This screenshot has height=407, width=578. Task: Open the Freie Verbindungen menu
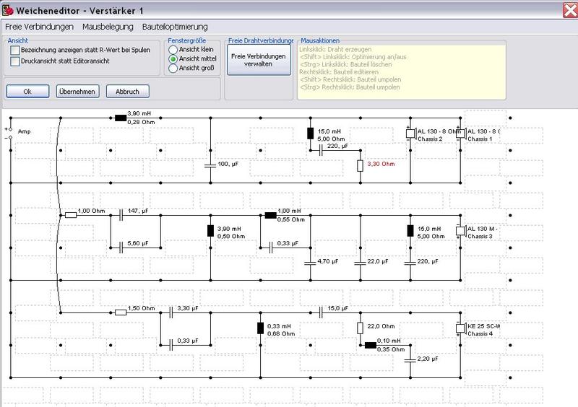39,27
